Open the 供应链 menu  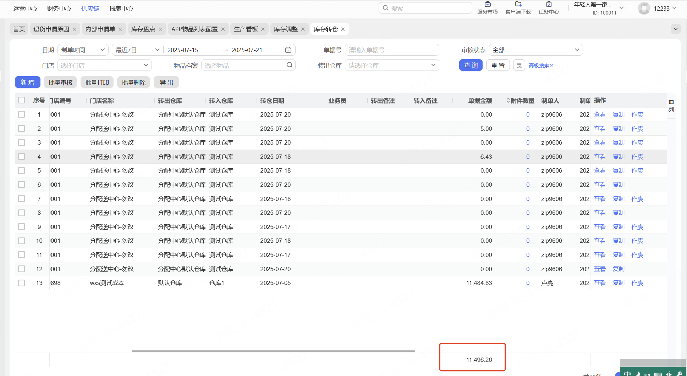click(x=90, y=9)
